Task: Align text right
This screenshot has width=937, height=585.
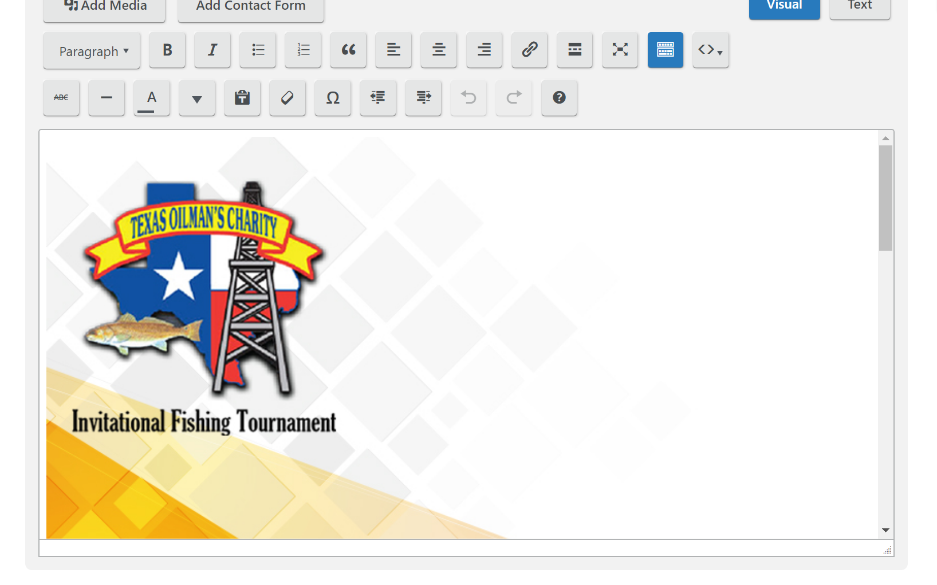Action: point(484,50)
